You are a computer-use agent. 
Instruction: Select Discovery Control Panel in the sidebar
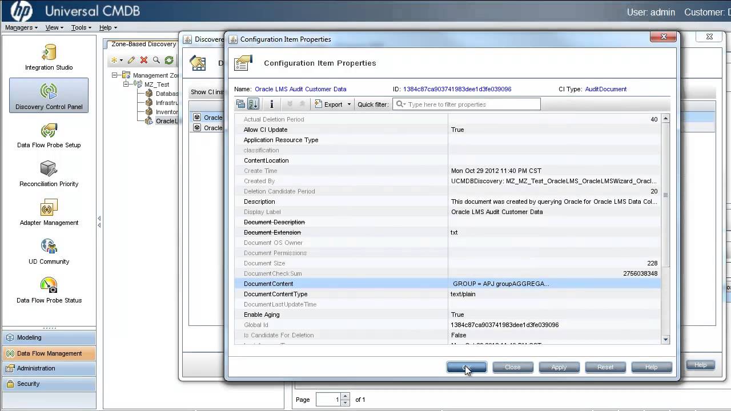pos(49,95)
